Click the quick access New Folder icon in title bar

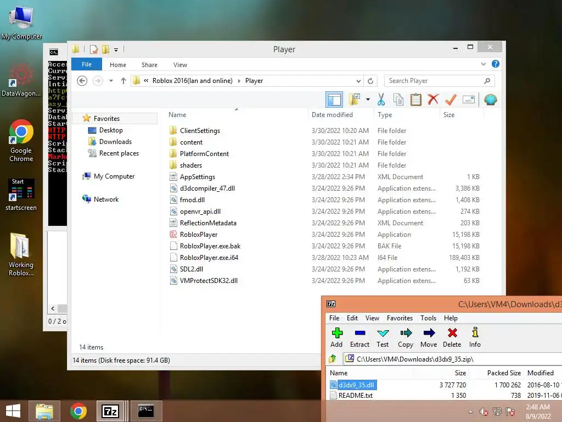105,49
